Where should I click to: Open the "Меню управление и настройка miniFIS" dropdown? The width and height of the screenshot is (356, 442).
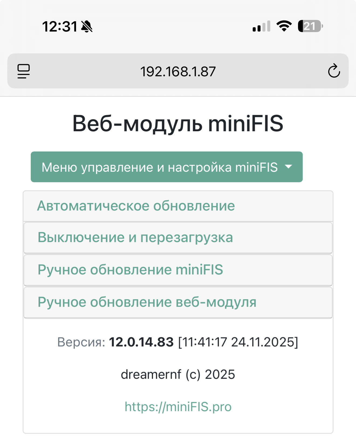tap(160, 167)
